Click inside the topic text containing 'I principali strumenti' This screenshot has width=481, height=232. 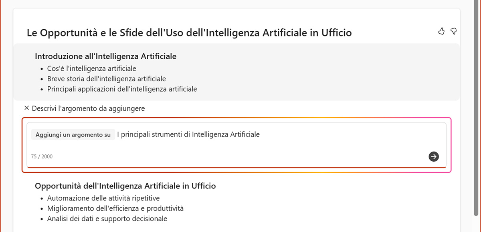[x=188, y=134]
